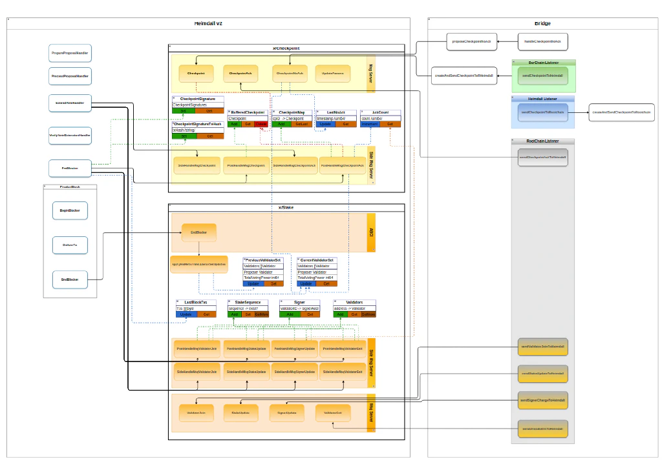Screen dimensions: 671x466
Task: Select the CheckpointAck block
Action: point(240,74)
